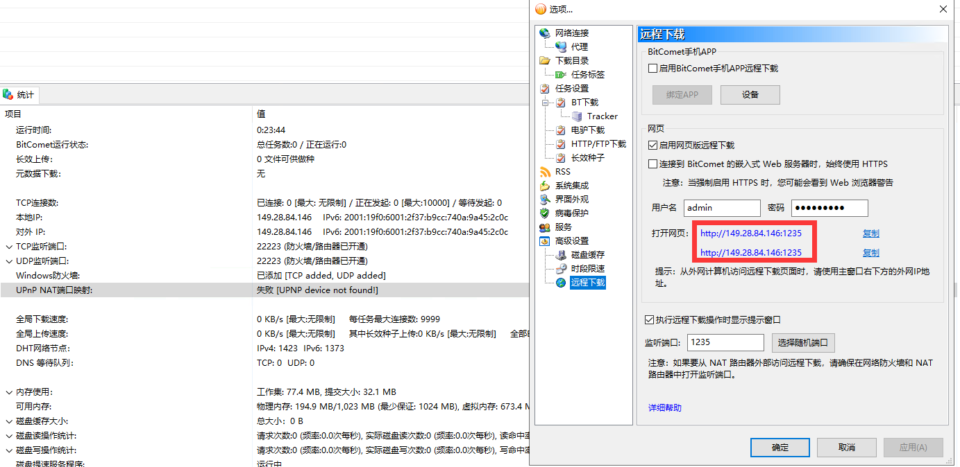Collapse the BT下载 tree node

click(x=546, y=103)
